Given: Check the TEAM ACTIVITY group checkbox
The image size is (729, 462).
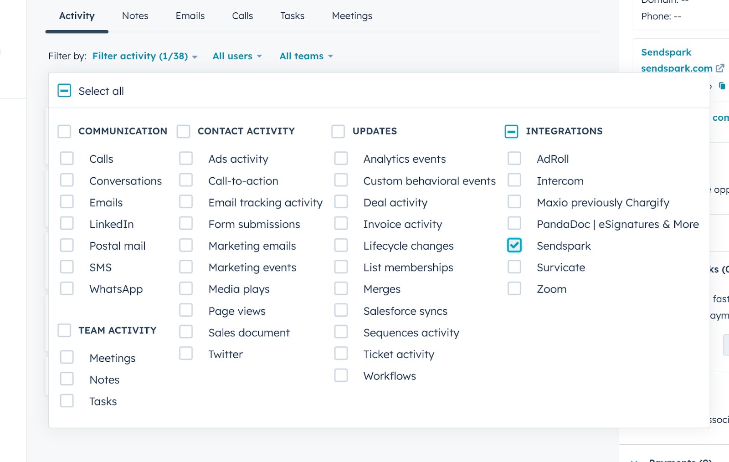Looking at the screenshot, I should tap(64, 330).
